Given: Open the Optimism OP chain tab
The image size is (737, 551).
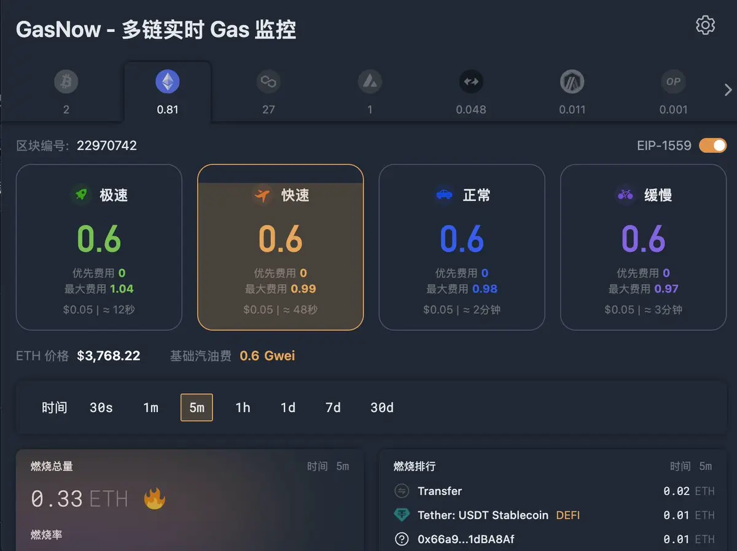Looking at the screenshot, I should coord(673,92).
